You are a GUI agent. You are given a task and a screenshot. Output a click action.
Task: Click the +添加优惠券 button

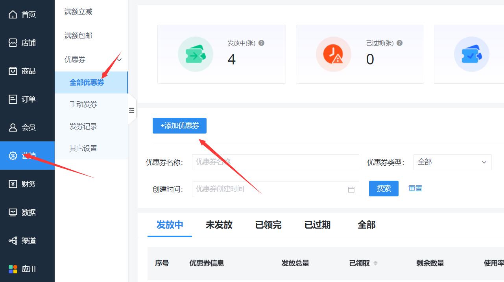[x=179, y=126]
